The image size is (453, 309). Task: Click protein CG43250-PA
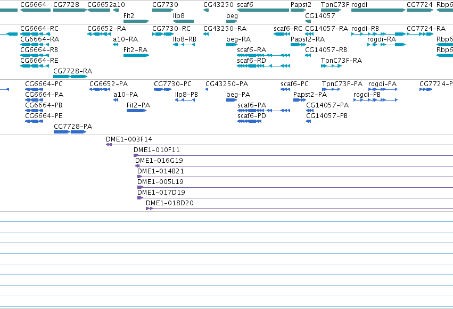click(x=207, y=89)
